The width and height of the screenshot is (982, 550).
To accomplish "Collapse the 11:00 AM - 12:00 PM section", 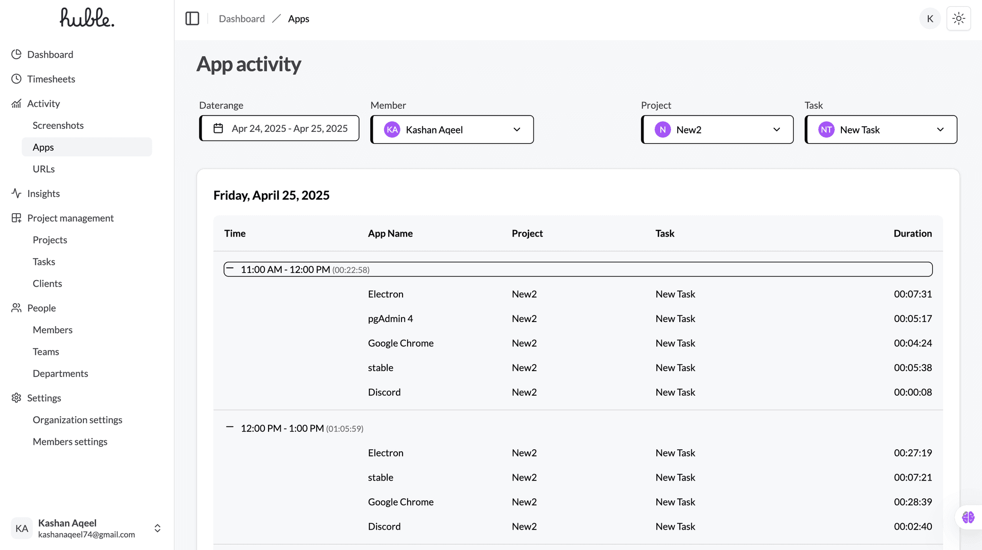I will pyautogui.click(x=230, y=268).
